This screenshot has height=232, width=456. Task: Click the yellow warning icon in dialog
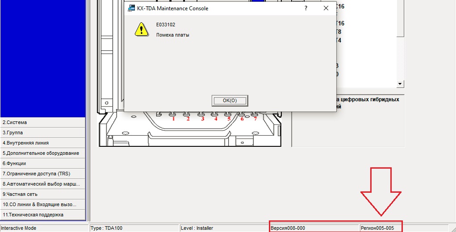click(x=141, y=29)
